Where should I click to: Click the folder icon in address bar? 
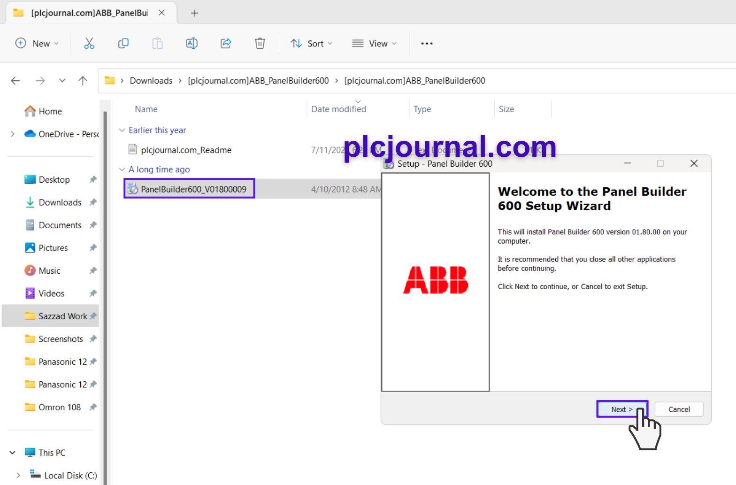110,80
